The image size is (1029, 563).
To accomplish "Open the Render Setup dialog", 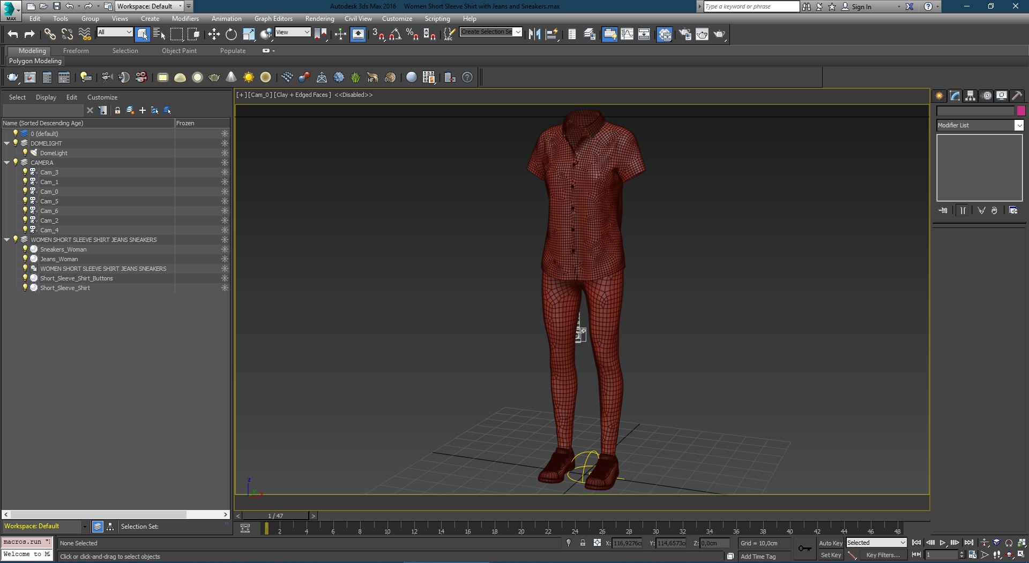I will click(x=685, y=34).
